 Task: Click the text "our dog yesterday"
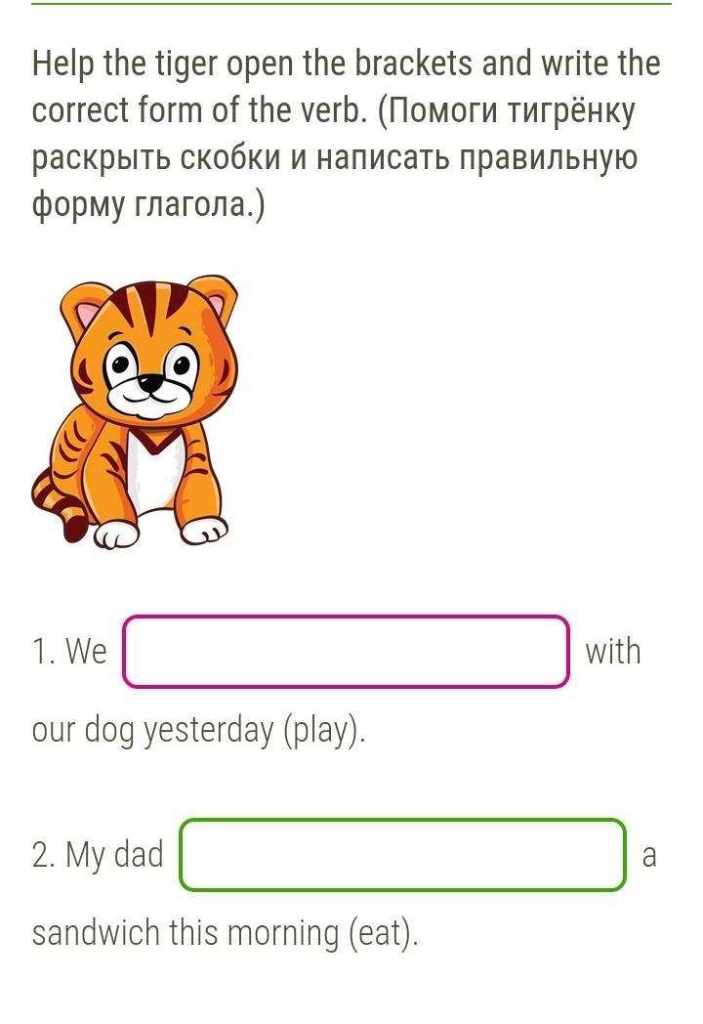pyautogui.click(x=152, y=730)
